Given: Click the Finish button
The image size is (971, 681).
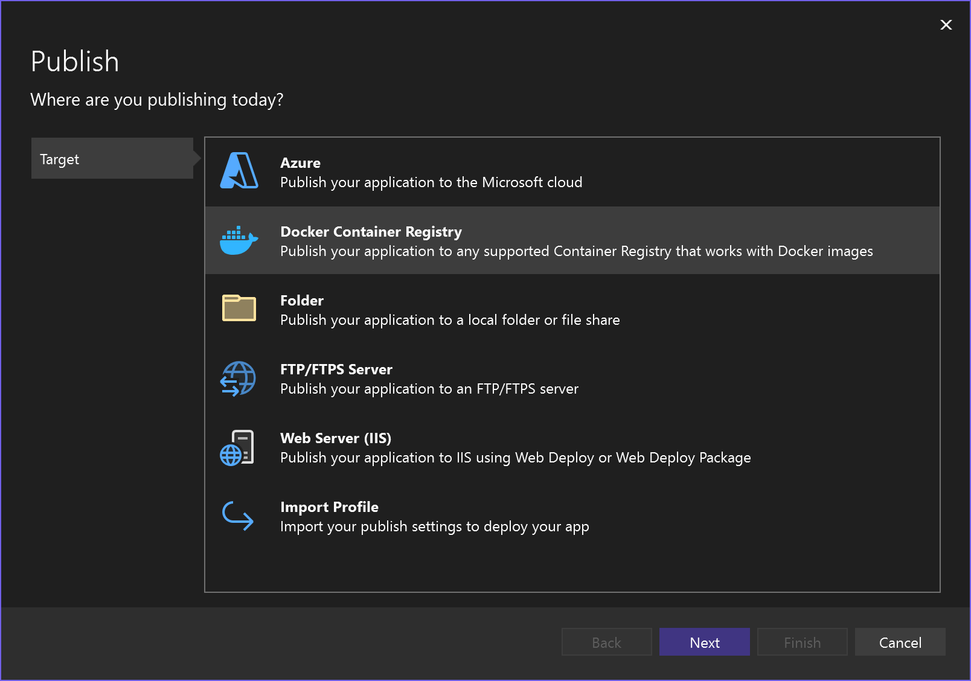Looking at the screenshot, I should coord(802,642).
